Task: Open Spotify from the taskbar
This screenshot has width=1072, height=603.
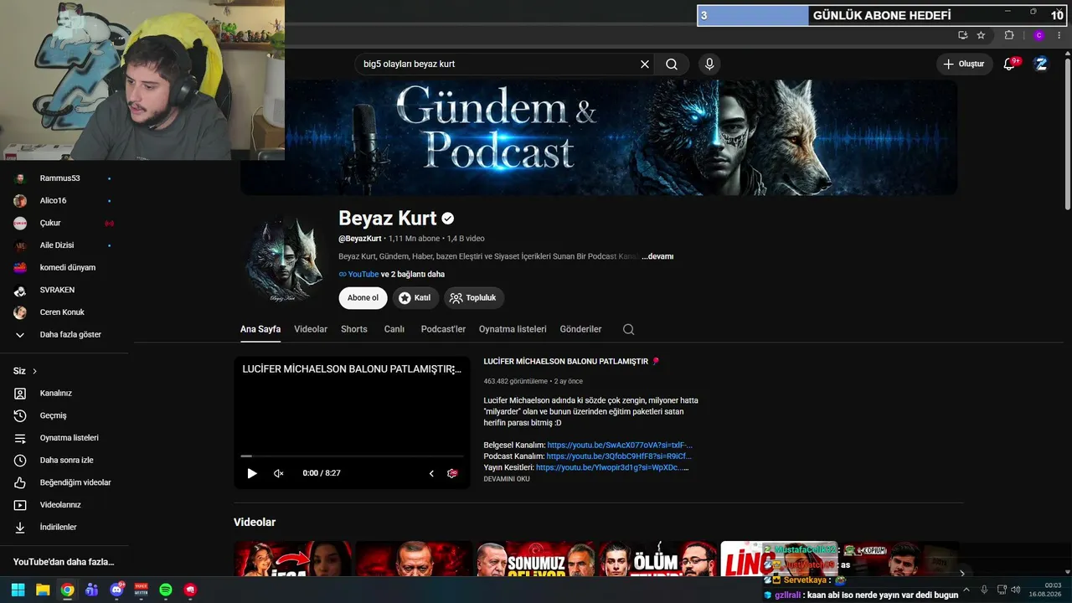Action: [x=166, y=590]
